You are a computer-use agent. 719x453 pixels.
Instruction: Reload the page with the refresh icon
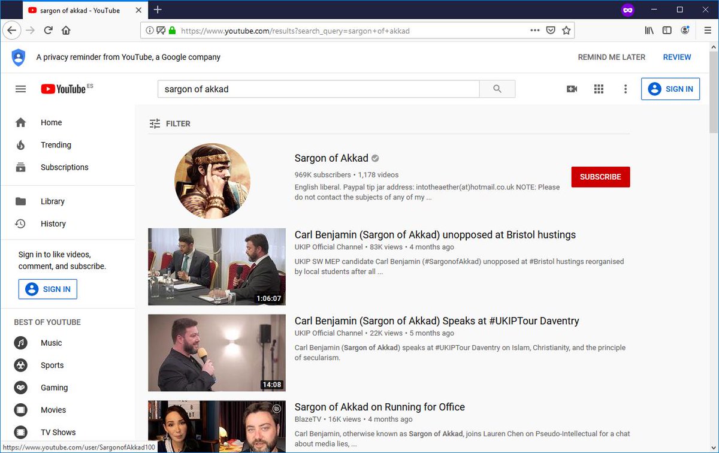pyautogui.click(x=48, y=31)
